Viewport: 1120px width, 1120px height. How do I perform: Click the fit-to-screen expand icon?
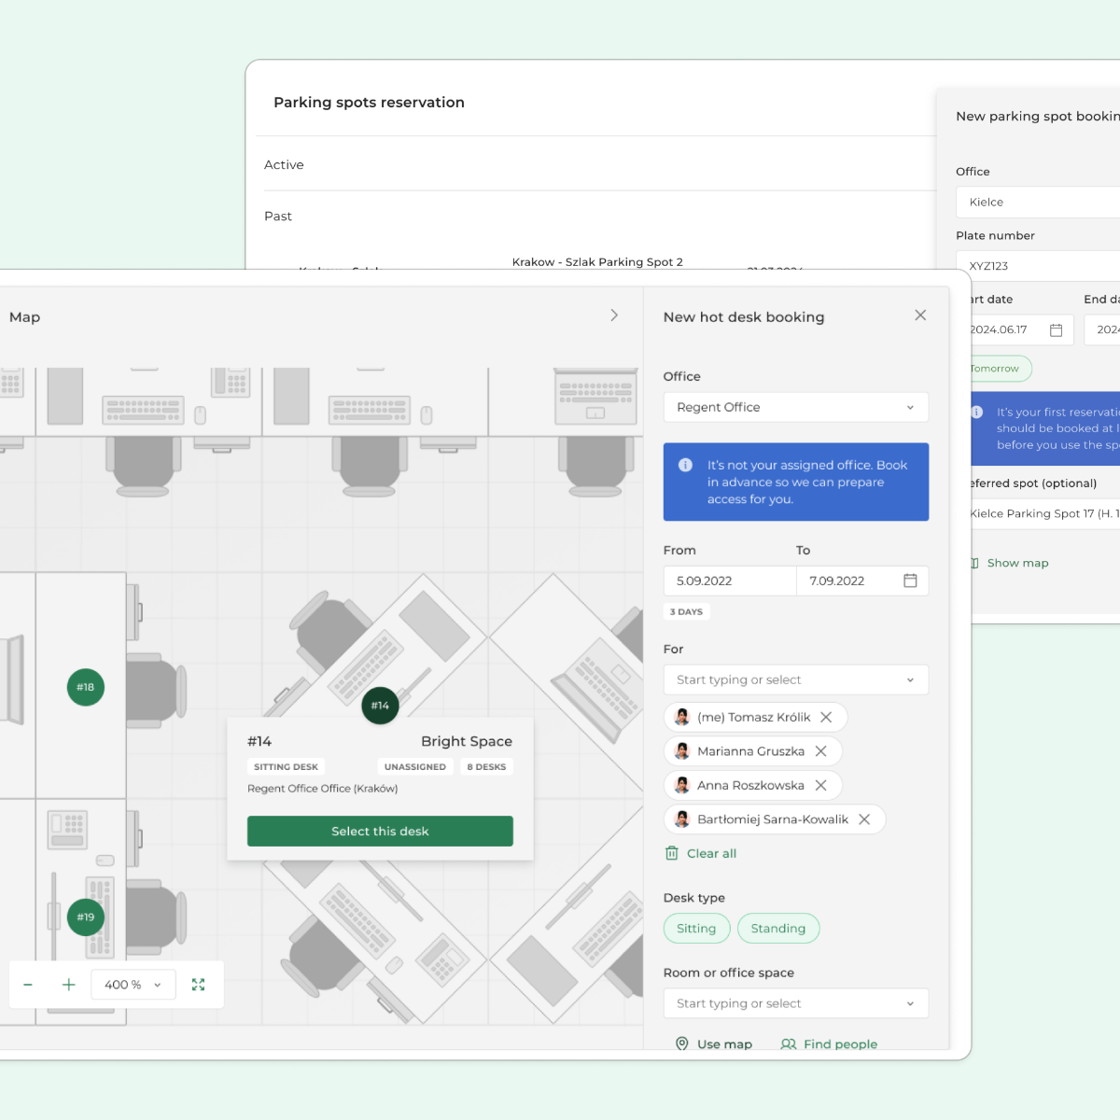point(198,985)
